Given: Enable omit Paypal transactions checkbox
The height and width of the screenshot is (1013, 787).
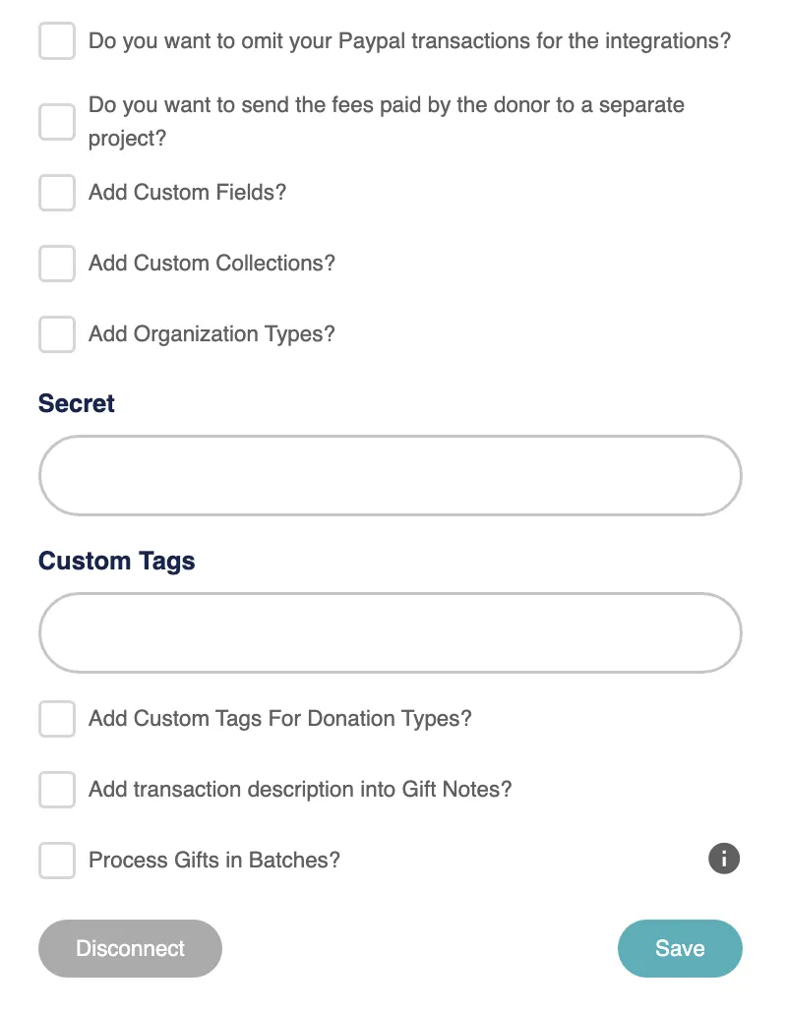Looking at the screenshot, I should pyautogui.click(x=57, y=41).
